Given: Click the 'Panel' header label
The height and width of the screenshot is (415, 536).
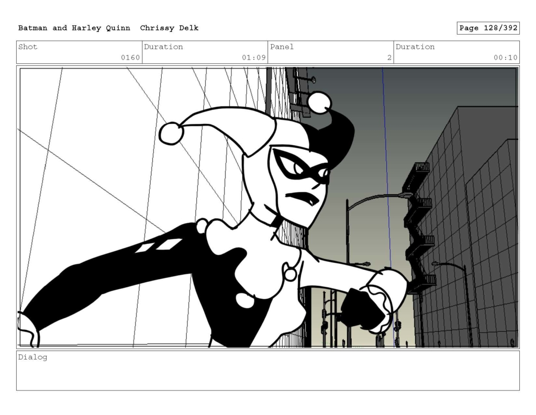Looking at the screenshot, I should pos(282,47).
